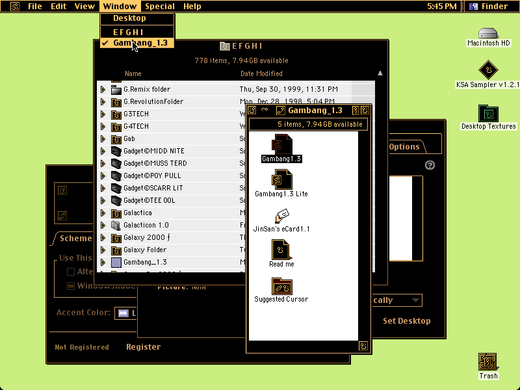
Task: Select the Galacticon 1.0 icon
Action: pos(116,226)
